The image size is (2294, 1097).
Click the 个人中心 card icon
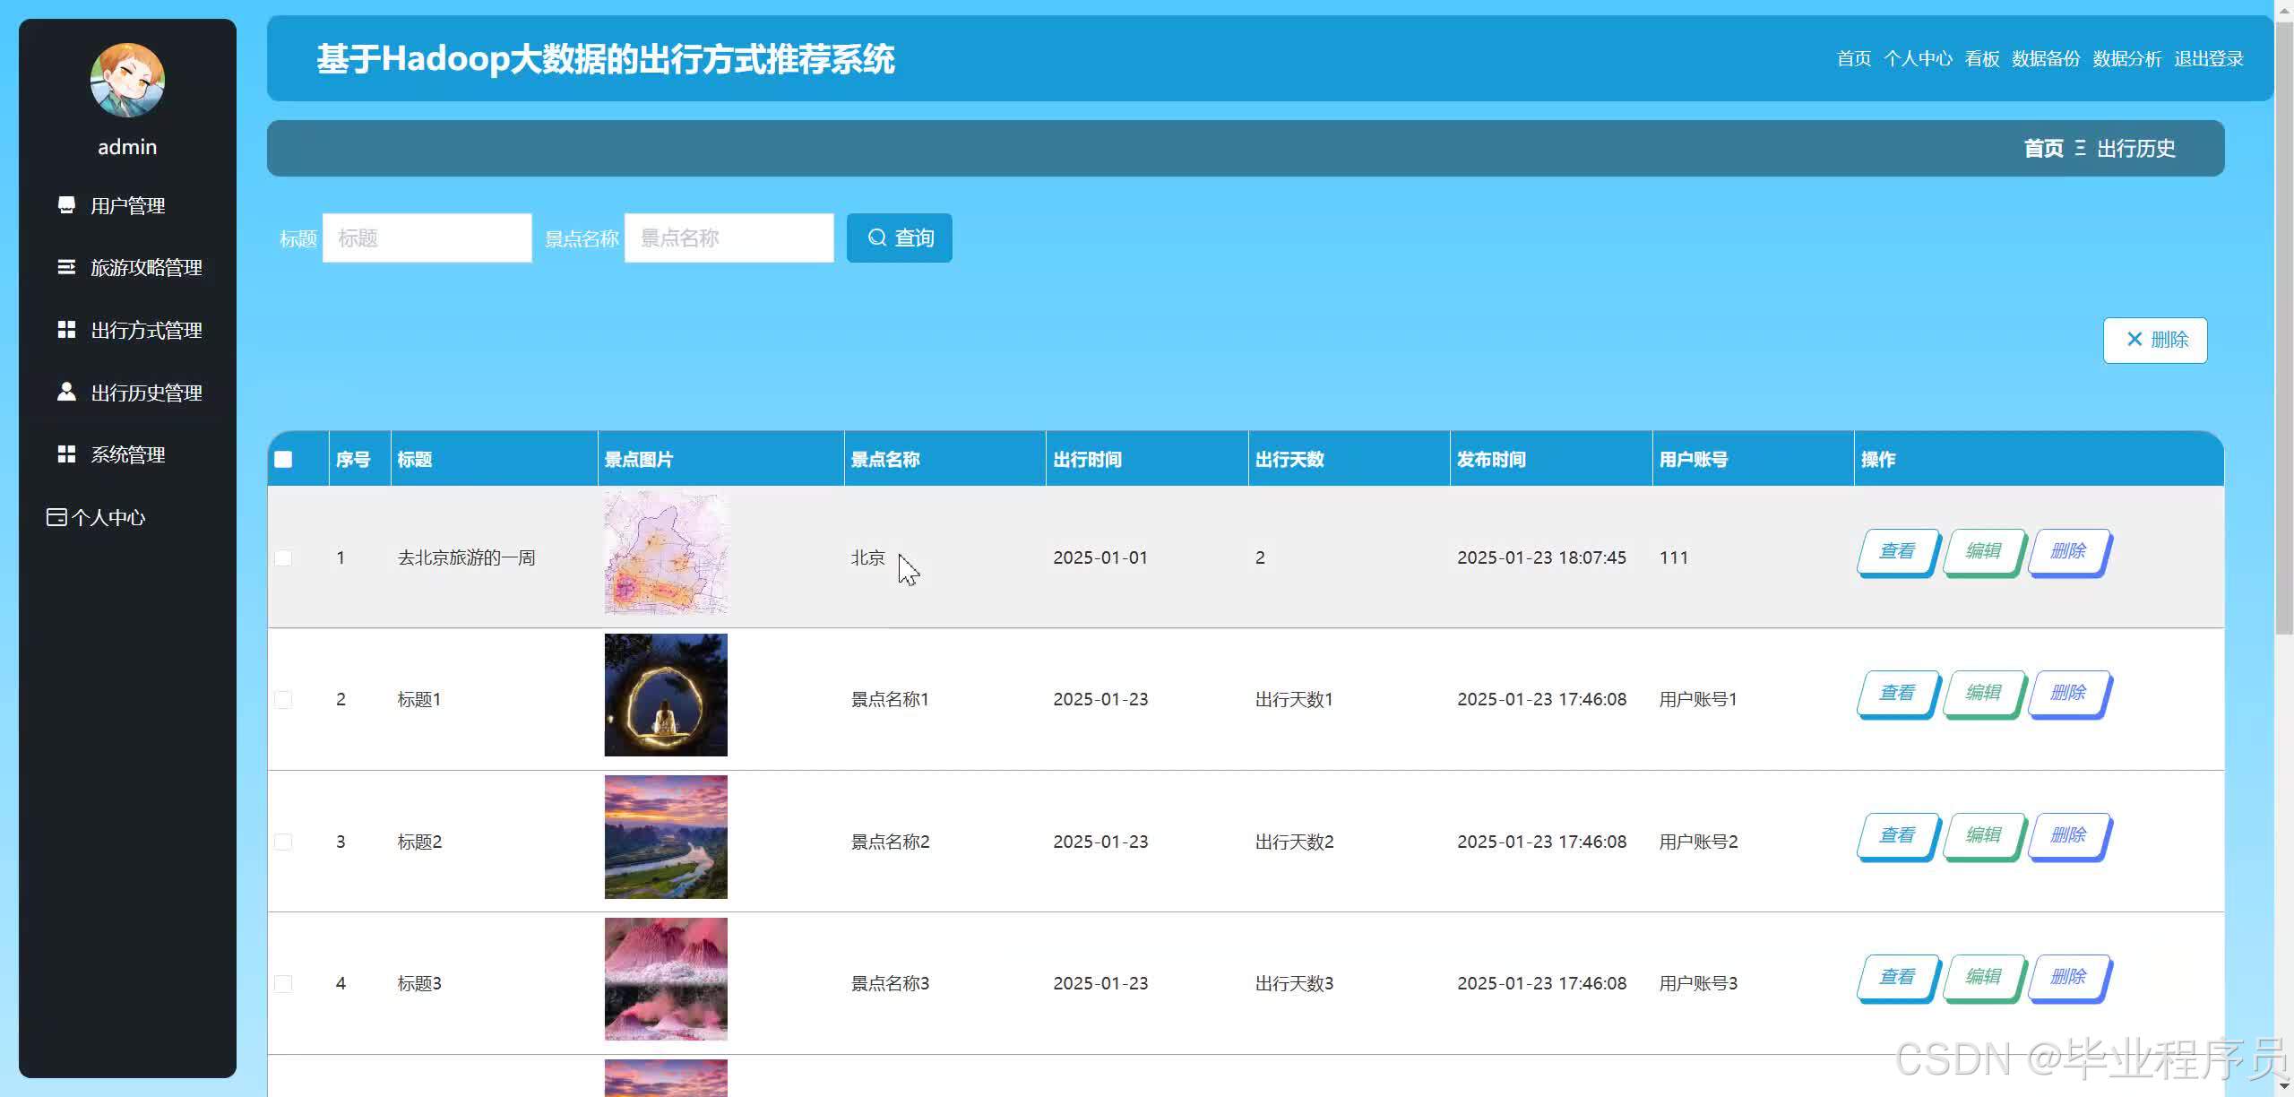pos(56,517)
